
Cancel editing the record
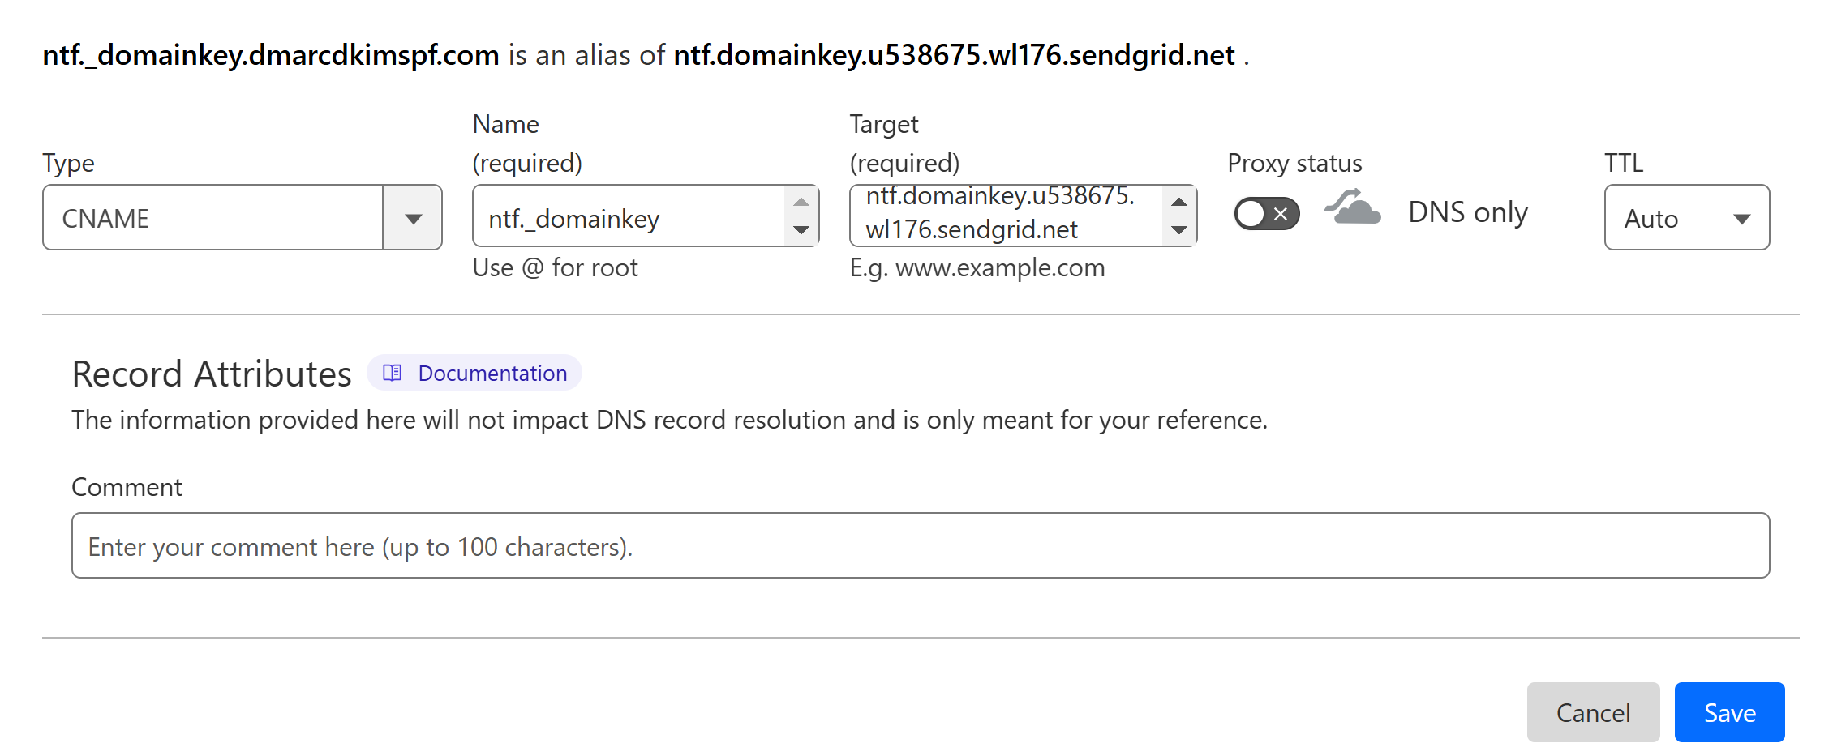1593,712
